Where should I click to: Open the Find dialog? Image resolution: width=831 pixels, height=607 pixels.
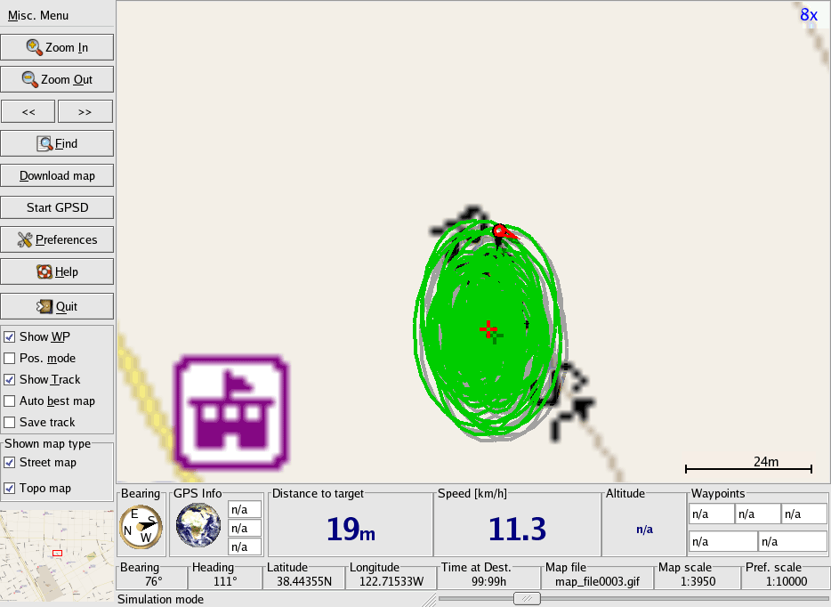(x=57, y=143)
